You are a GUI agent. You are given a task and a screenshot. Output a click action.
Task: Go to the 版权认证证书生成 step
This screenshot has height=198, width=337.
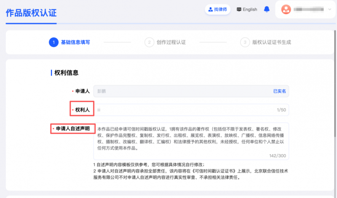(x=272, y=42)
